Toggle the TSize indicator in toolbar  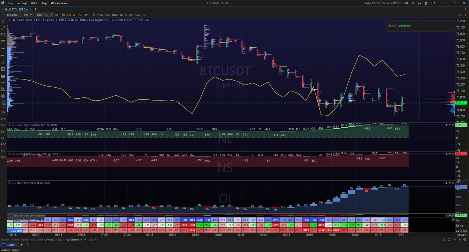[x=107, y=15]
